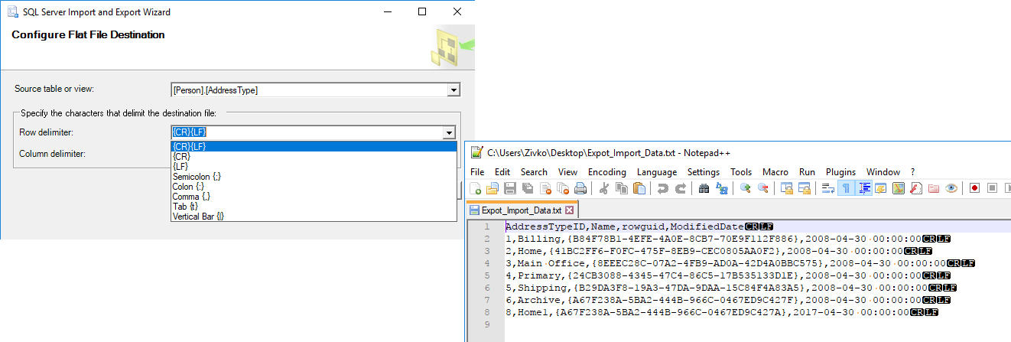Click the Redo arrow icon
Viewport: 1011px width, 342px height.
(681, 188)
